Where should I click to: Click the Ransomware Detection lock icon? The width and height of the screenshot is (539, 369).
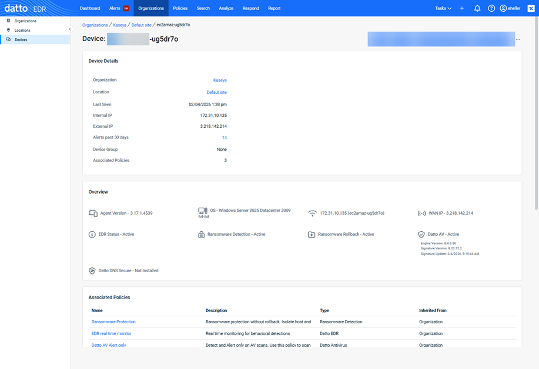(202, 235)
